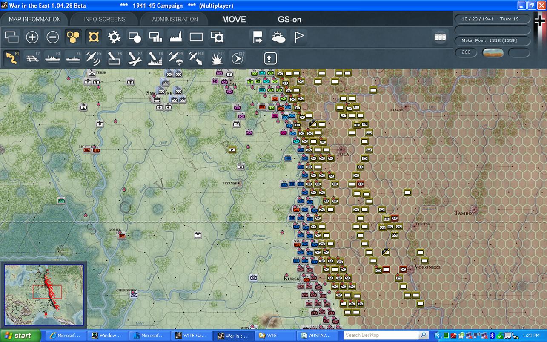Screen dimensions: 547x342
Task: Toggle the hex grid display button
Action: (x=73, y=37)
